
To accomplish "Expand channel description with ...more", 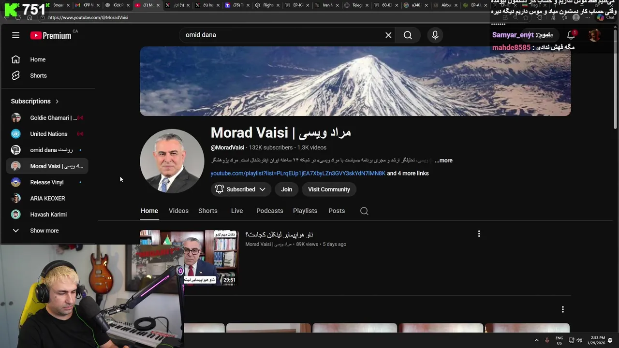I will point(443,160).
